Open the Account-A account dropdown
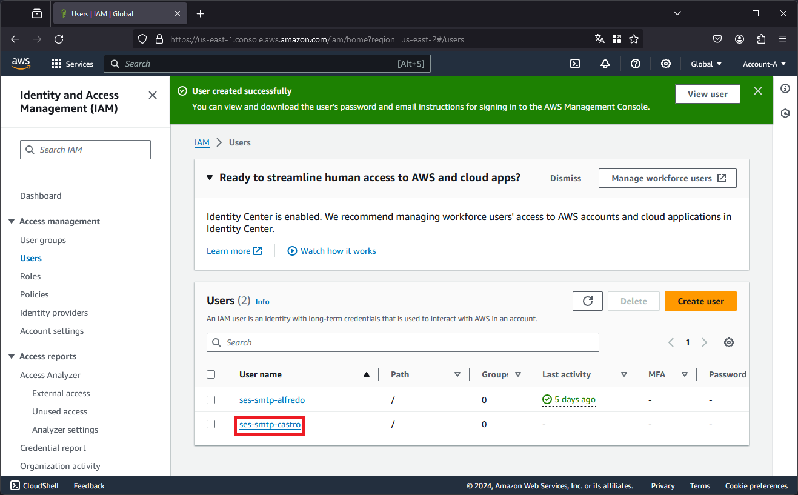Image resolution: width=798 pixels, height=495 pixels. coord(765,64)
